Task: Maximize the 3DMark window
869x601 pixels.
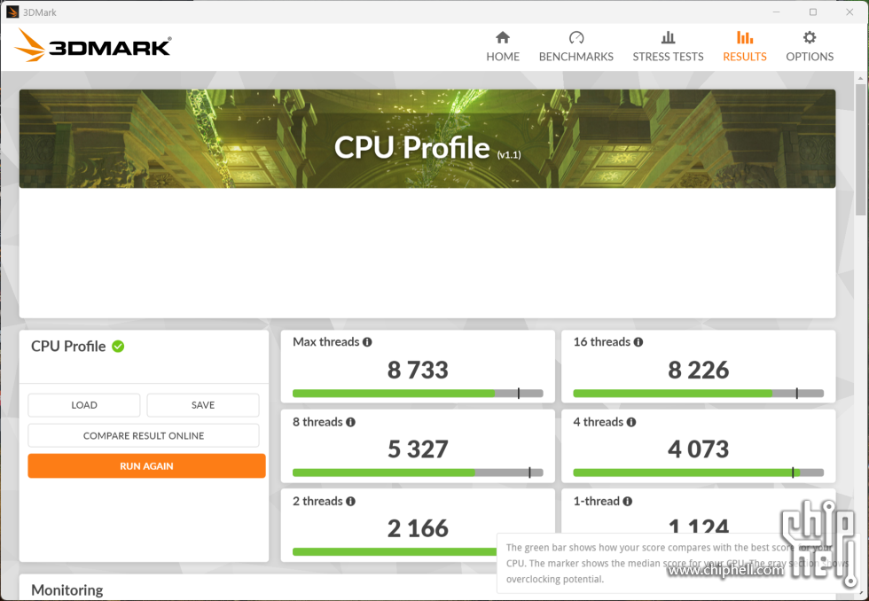Action: (x=813, y=12)
